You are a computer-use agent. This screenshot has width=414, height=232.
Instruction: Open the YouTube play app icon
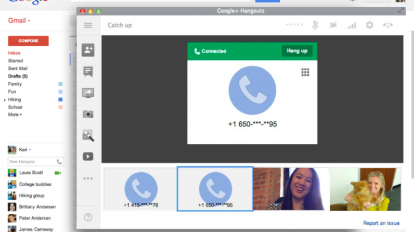coord(88,157)
